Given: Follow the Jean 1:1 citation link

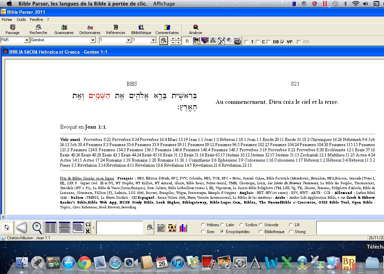Looking at the screenshot, I should [x=95, y=127].
